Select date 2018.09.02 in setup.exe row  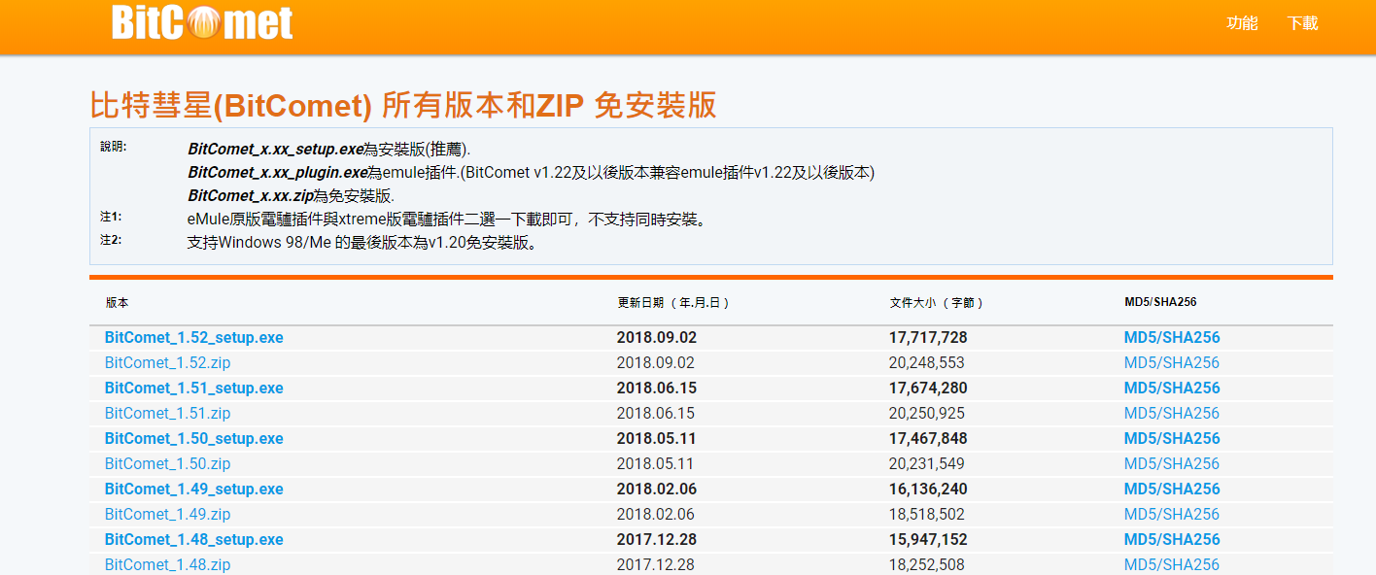657,338
